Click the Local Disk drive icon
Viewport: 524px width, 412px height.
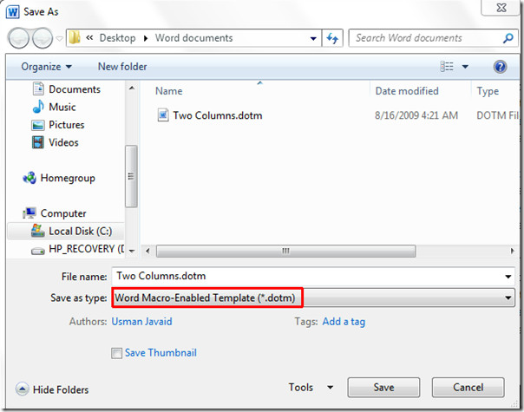pos(38,231)
